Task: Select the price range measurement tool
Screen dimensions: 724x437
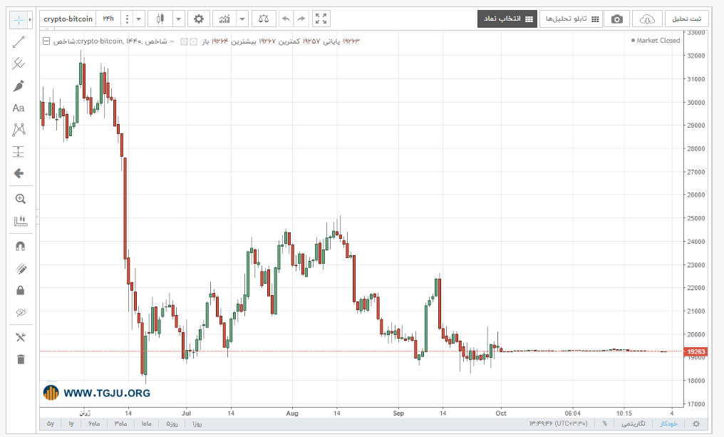Action: tap(19, 152)
